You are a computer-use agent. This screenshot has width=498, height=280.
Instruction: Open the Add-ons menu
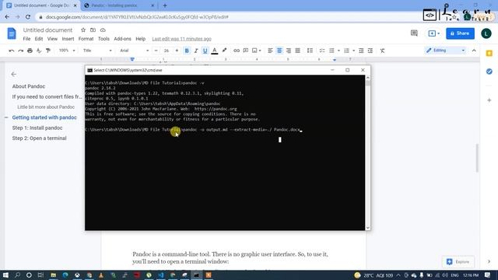point(123,39)
